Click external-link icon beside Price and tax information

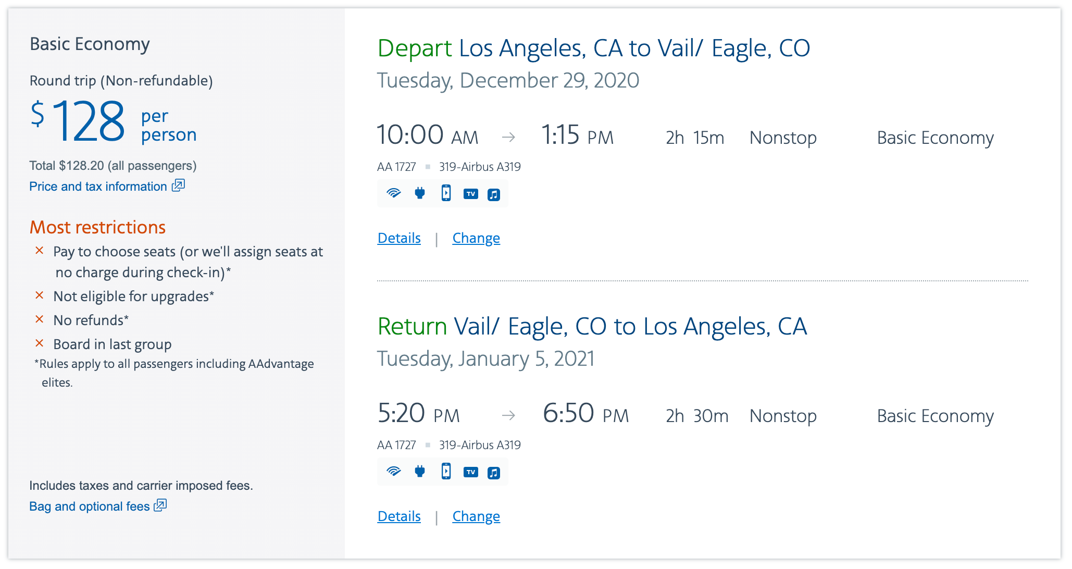pos(179,185)
